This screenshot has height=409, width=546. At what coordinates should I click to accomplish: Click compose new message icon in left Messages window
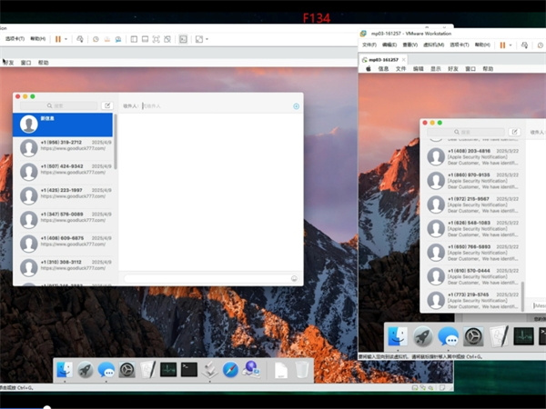tap(107, 106)
